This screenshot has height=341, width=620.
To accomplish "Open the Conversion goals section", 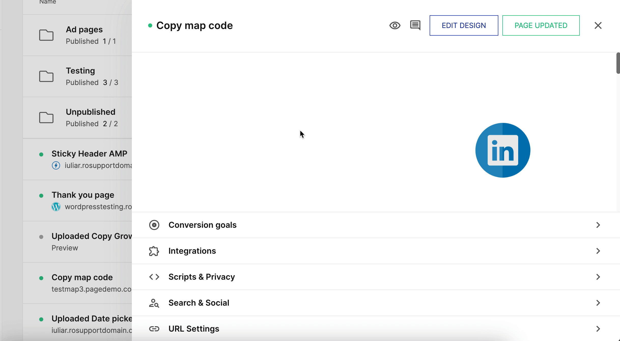I will [x=376, y=225].
